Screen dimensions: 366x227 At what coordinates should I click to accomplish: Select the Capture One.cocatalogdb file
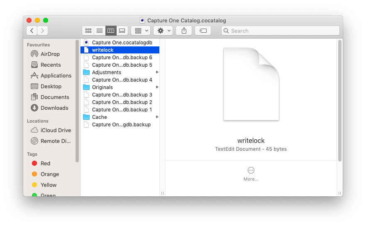pos(122,42)
